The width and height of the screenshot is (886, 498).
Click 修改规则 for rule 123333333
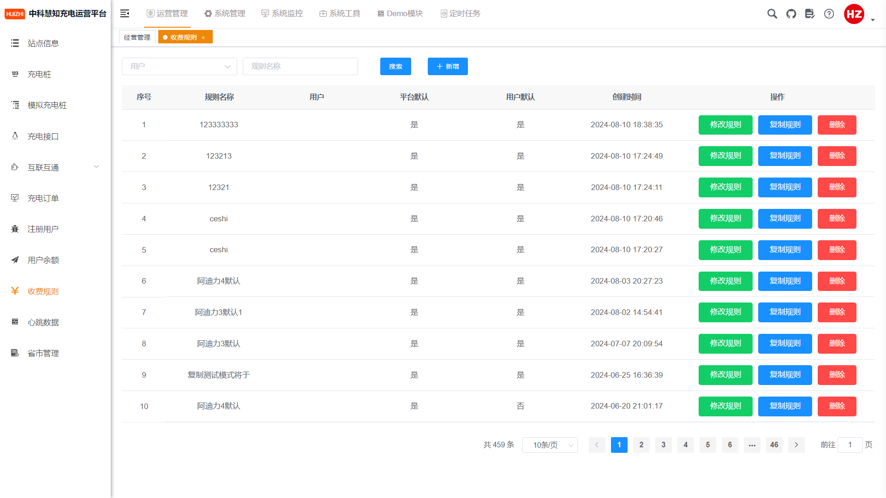coord(725,125)
